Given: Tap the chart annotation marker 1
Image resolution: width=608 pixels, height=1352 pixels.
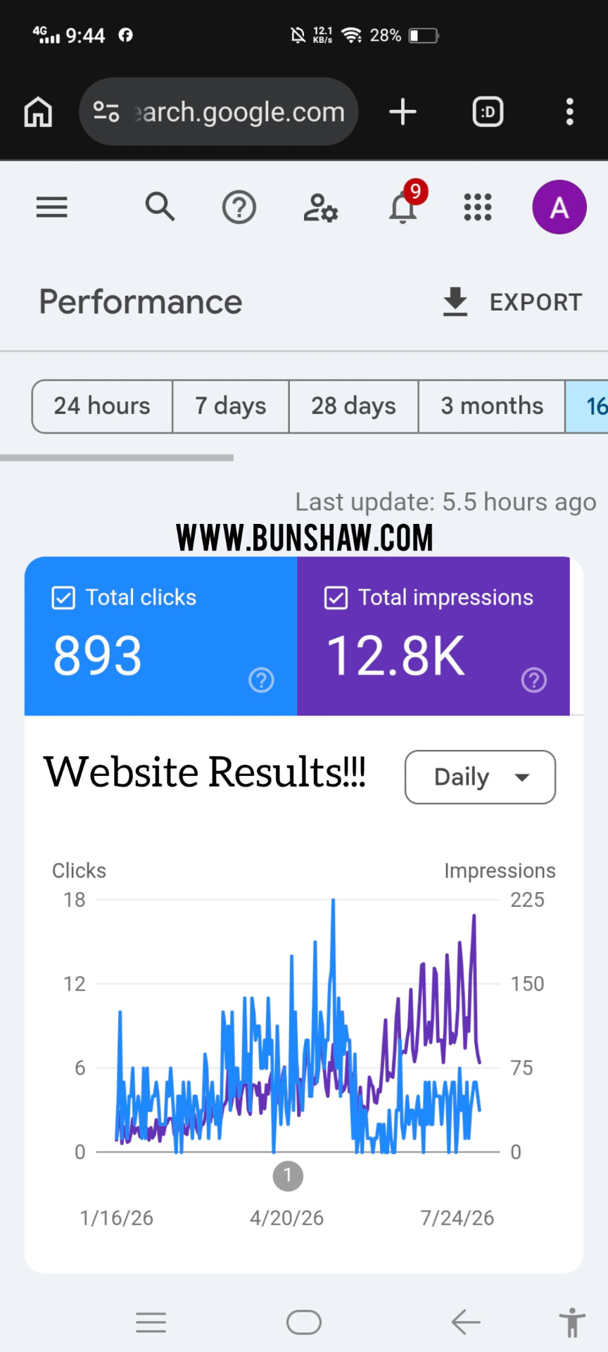Looking at the screenshot, I should [x=288, y=1175].
